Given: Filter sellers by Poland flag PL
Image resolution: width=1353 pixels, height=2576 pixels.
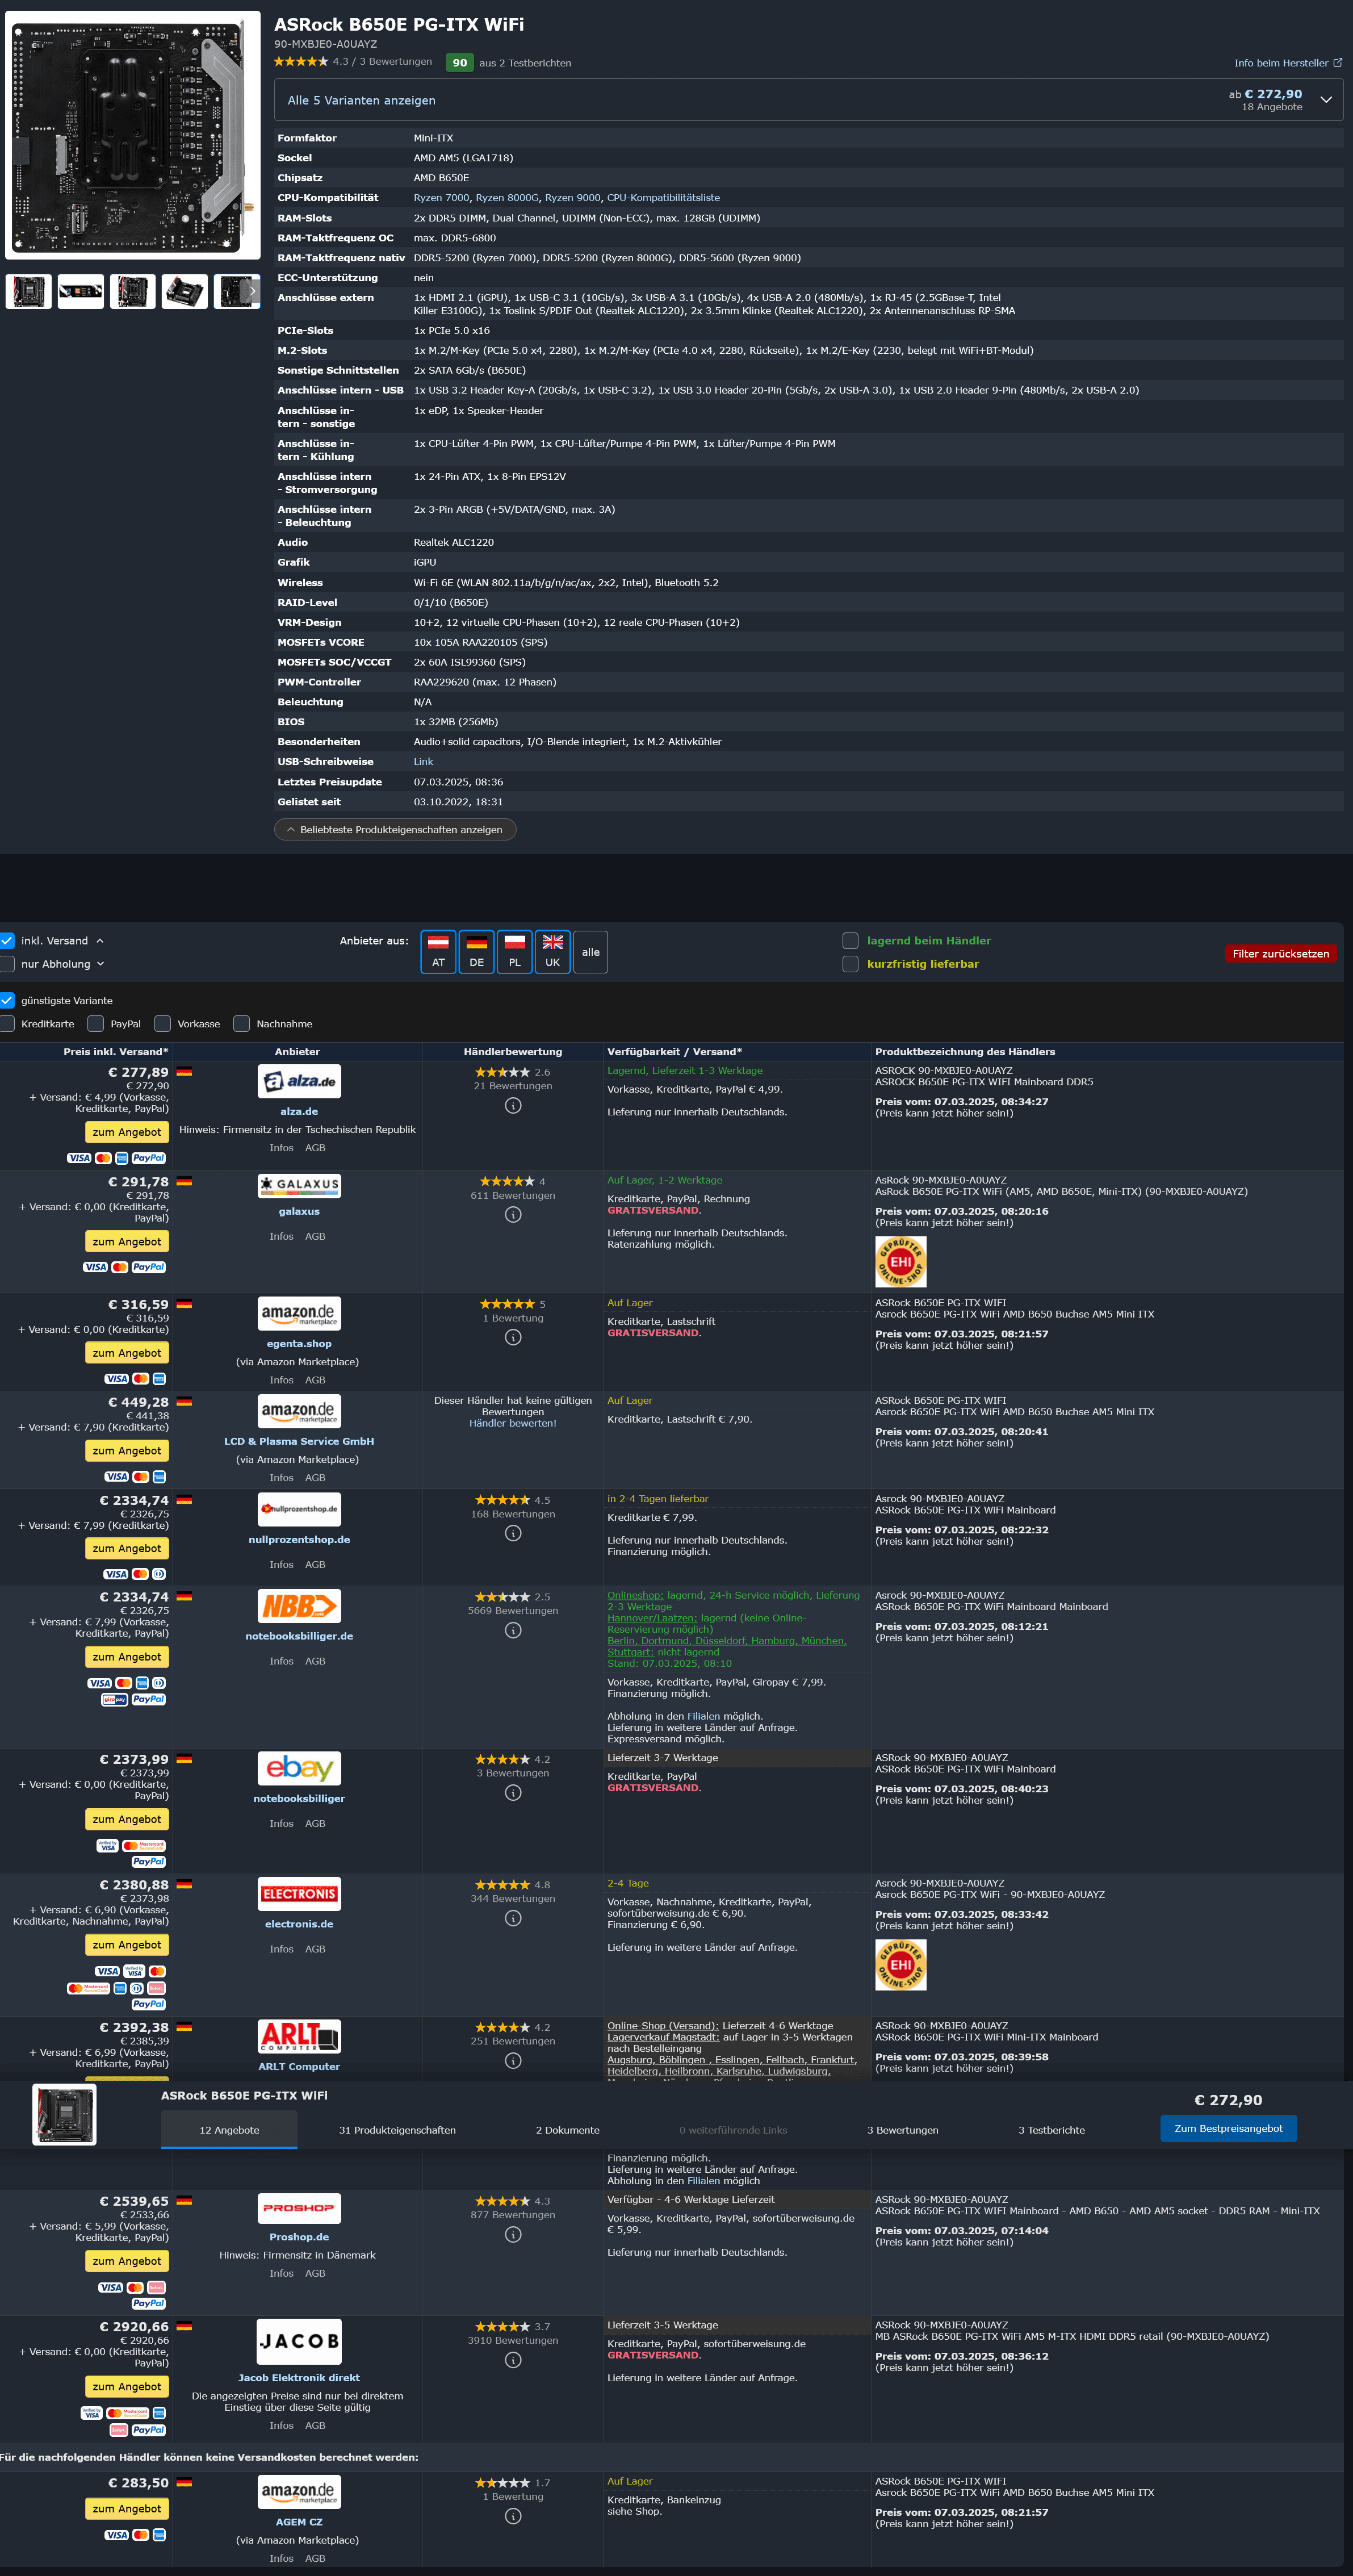Looking at the screenshot, I should coord(514,951).
